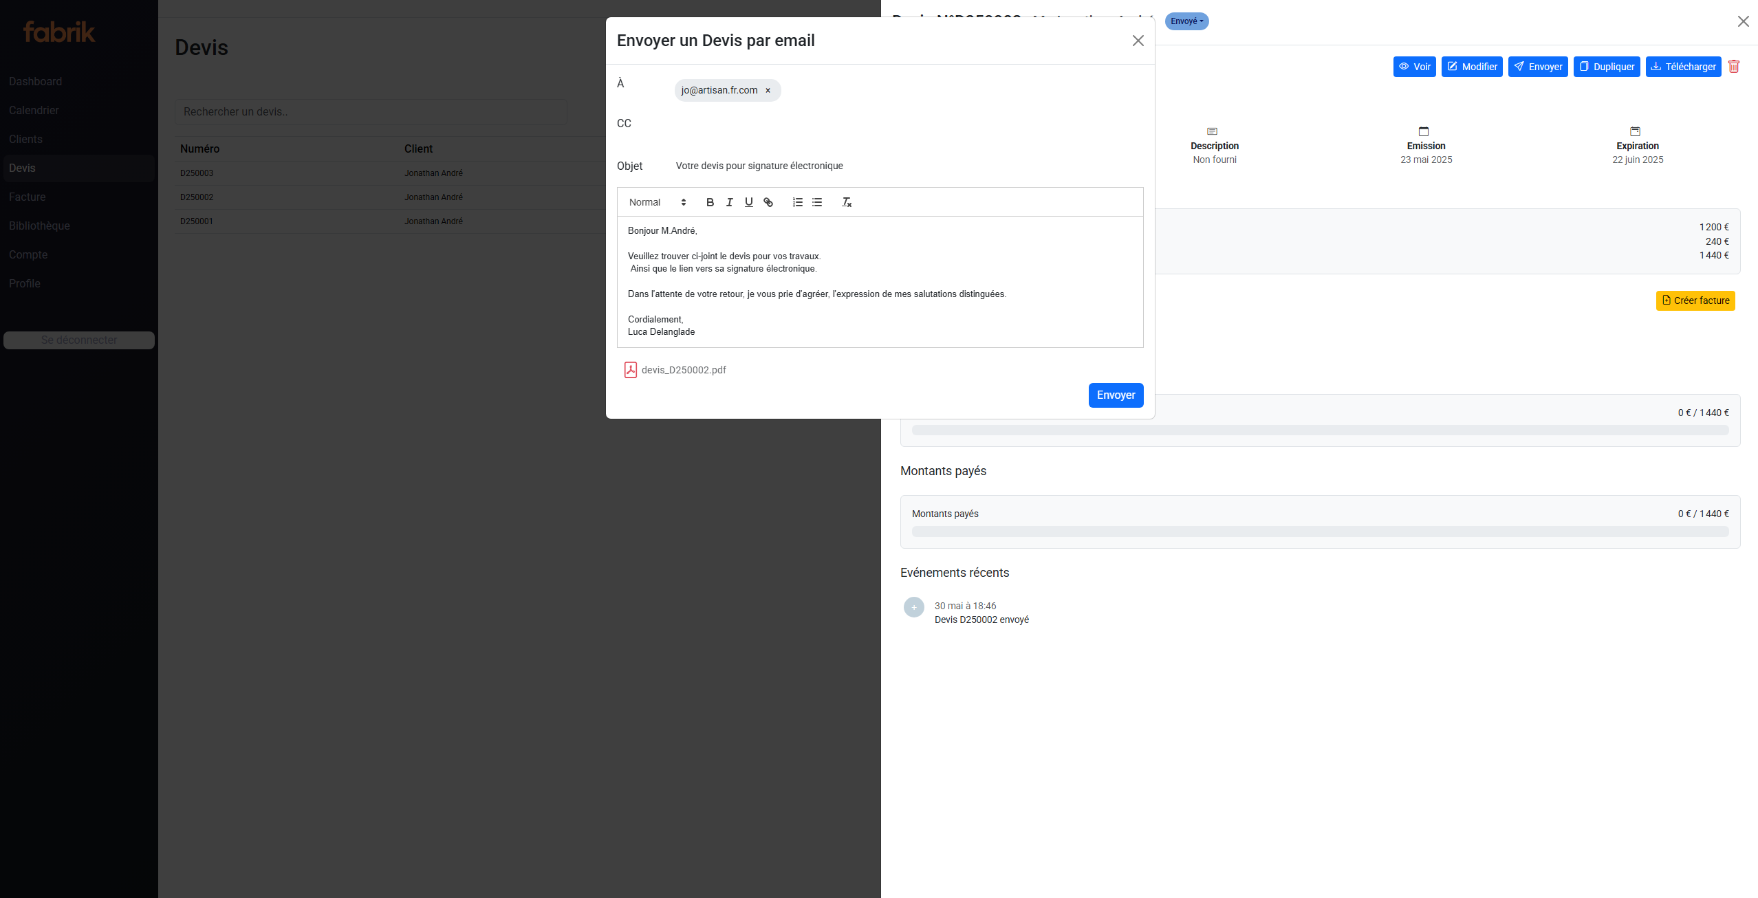1758x898 pixels.
Task: Select Facture in the sidebar
Action: click(x=28, y=197)
